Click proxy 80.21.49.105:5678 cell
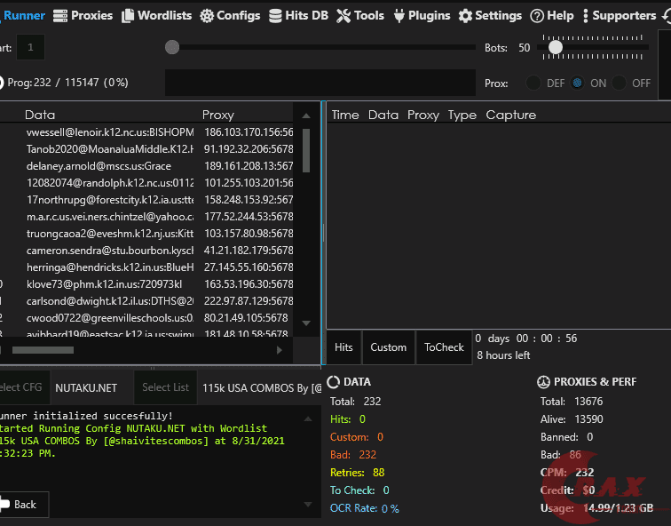 tap(246, 318)
